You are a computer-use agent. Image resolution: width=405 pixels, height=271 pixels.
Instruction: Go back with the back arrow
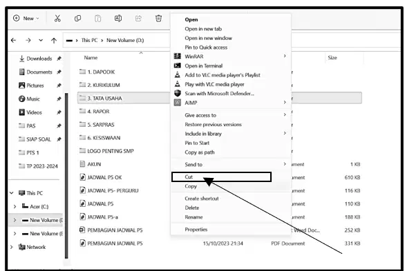pos(14,40)
